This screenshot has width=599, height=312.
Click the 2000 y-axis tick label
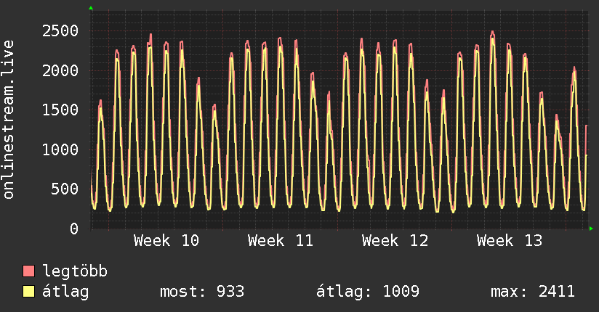coord(60,70)
